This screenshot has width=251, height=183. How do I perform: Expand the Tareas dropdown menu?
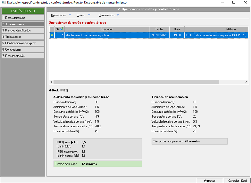click(84, 15)
